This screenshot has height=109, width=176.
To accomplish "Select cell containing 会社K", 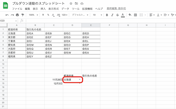I will pyautogui.click(x=72, y=41).
